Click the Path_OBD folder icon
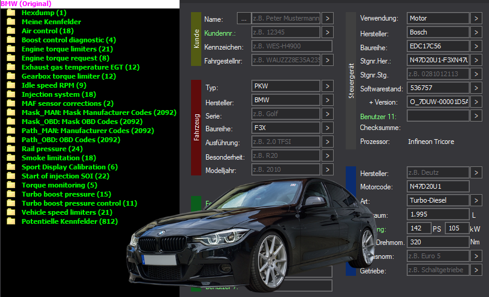 click(x=11, y=140)
